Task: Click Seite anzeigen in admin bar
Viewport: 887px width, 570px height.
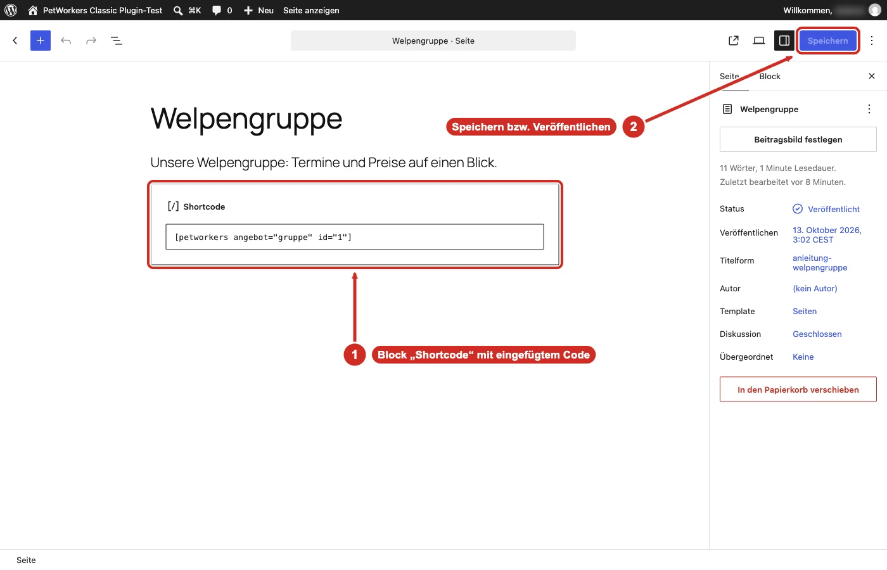Action: (311, 10)
